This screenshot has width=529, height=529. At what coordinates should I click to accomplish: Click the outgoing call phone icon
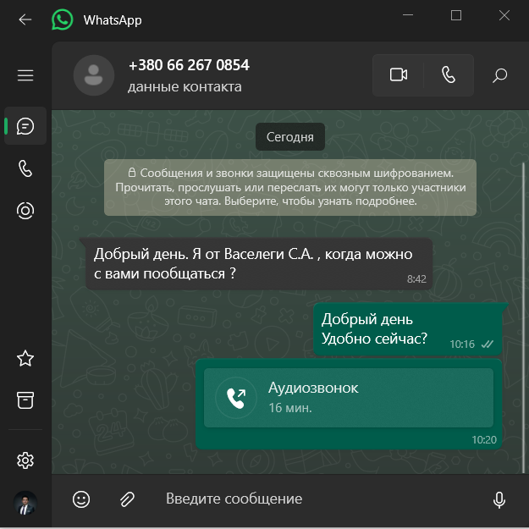click(236, 398)
